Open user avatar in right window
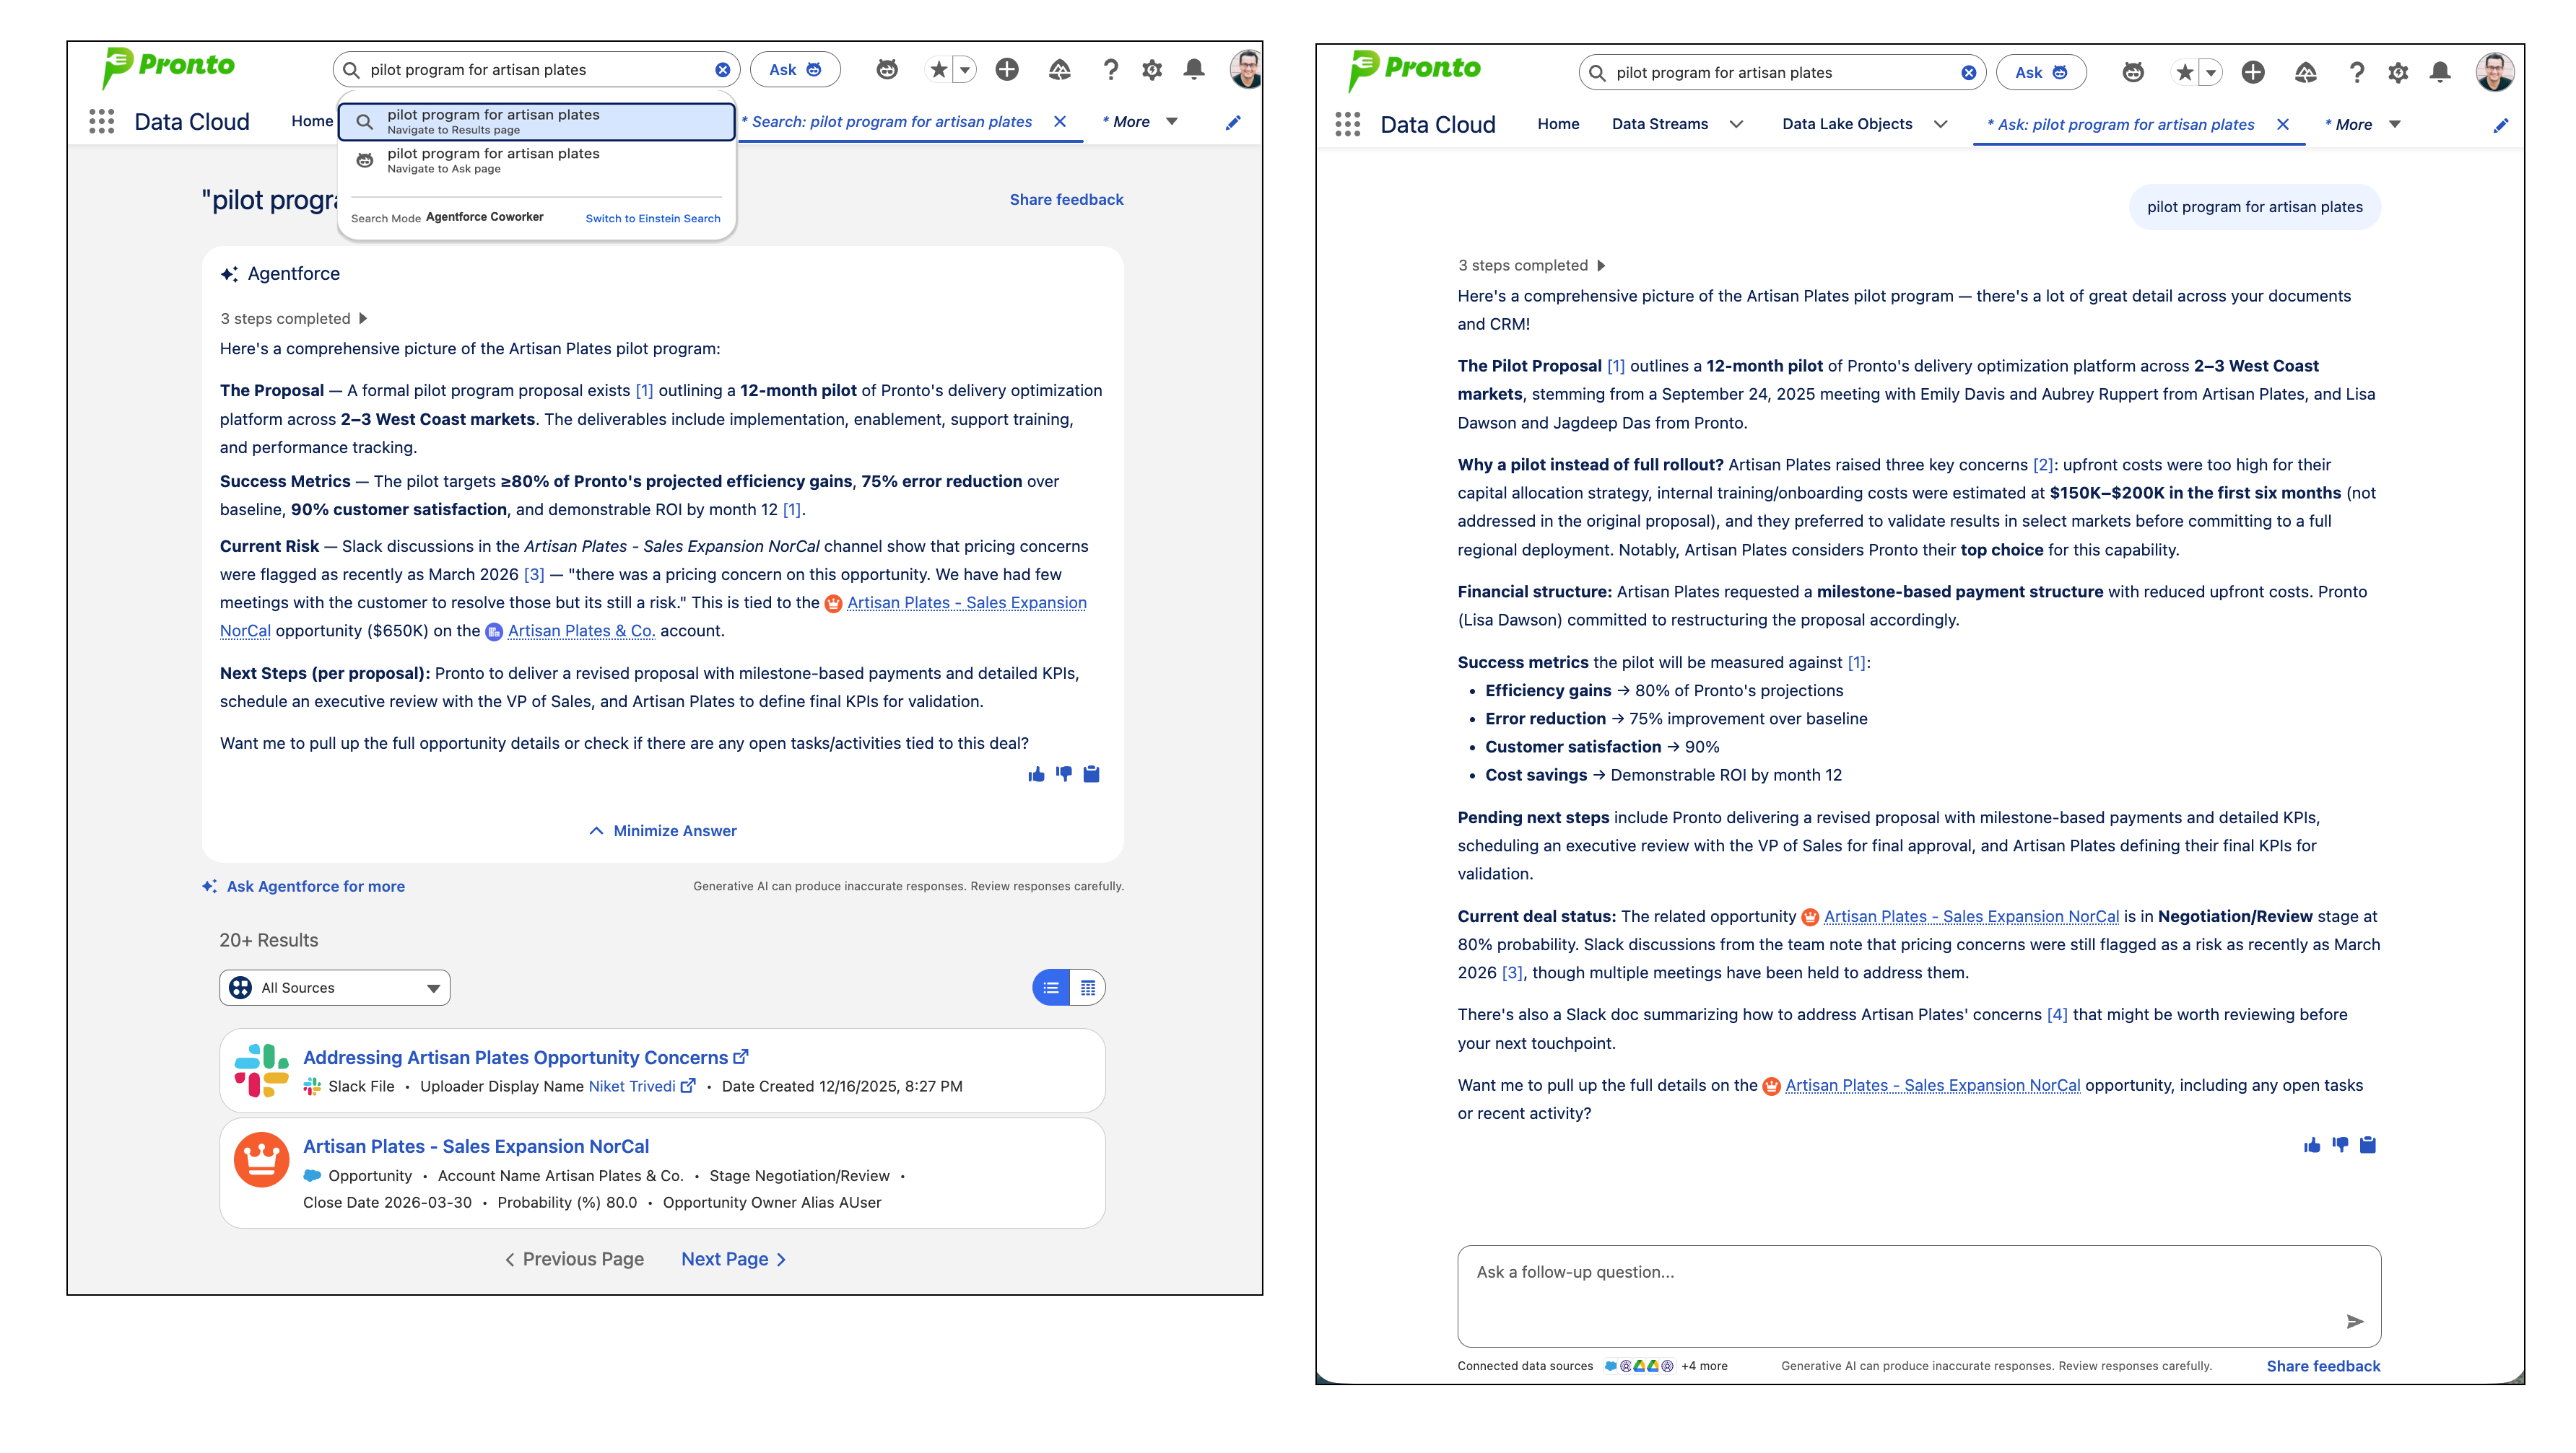This screenshot has height=1453, width=2576. (2495, 72)
